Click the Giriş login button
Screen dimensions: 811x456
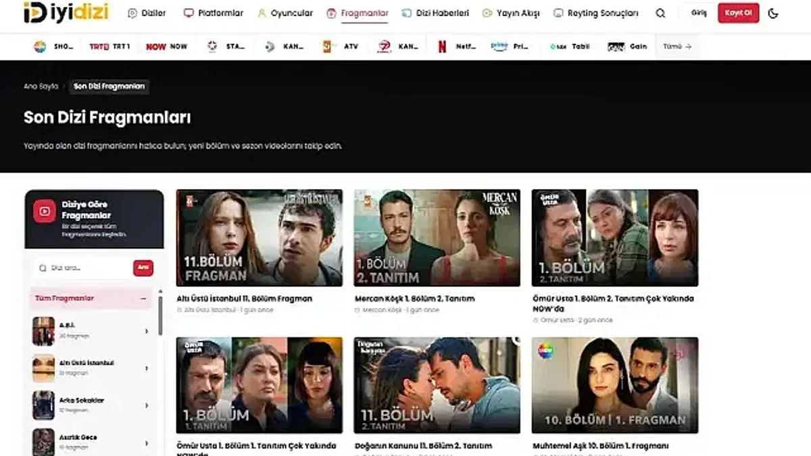point(699,13)
